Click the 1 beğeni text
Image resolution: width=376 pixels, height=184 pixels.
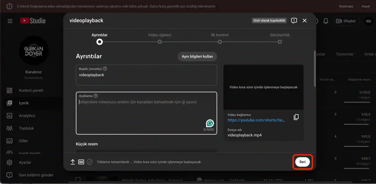point(364,97)
